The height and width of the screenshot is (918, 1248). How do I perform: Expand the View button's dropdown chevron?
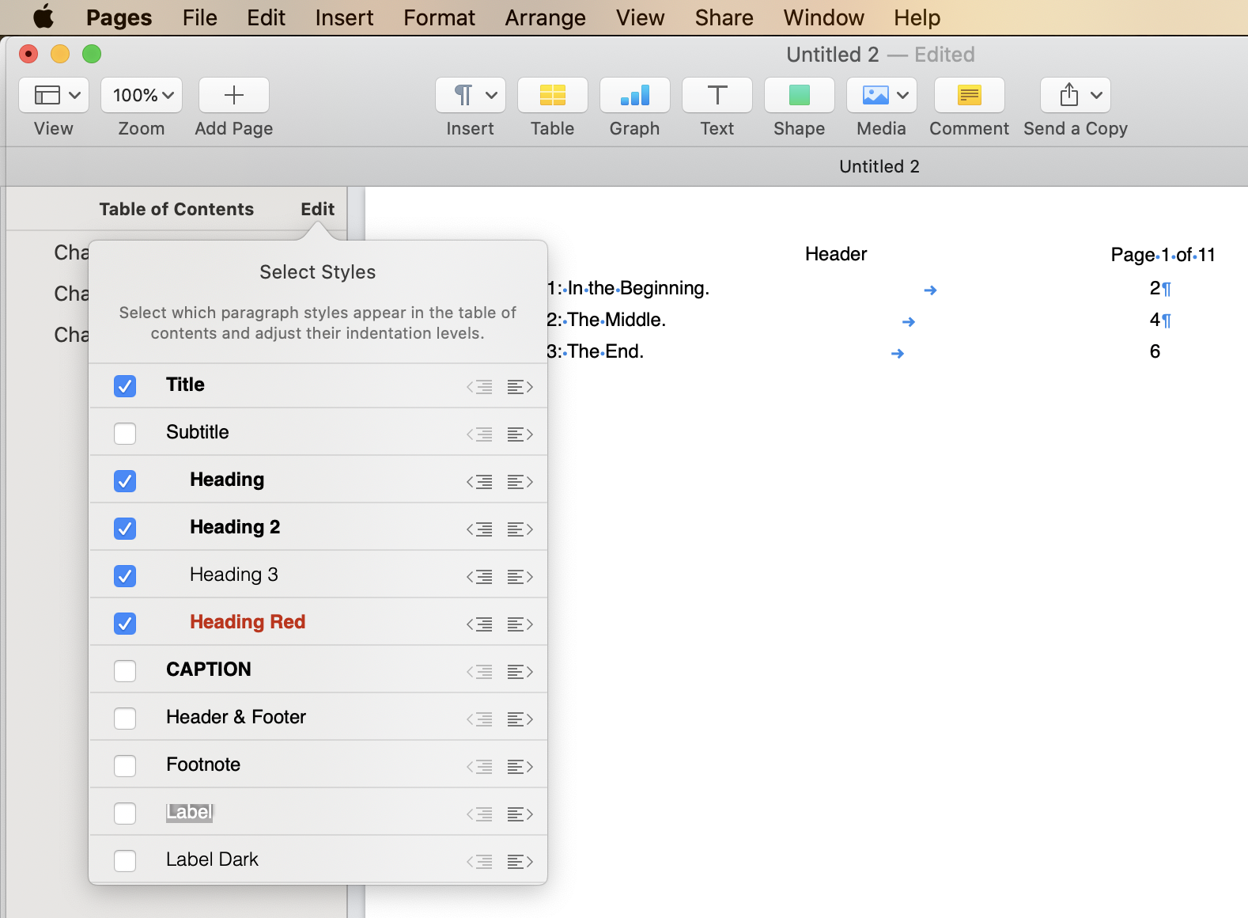pos(75,96)
